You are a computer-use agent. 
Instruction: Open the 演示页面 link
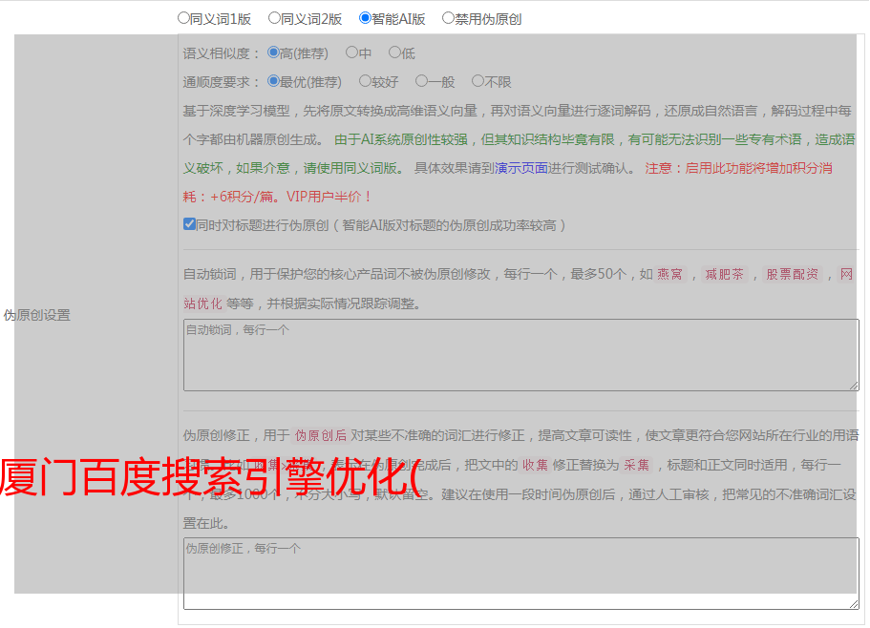(521, 168)
